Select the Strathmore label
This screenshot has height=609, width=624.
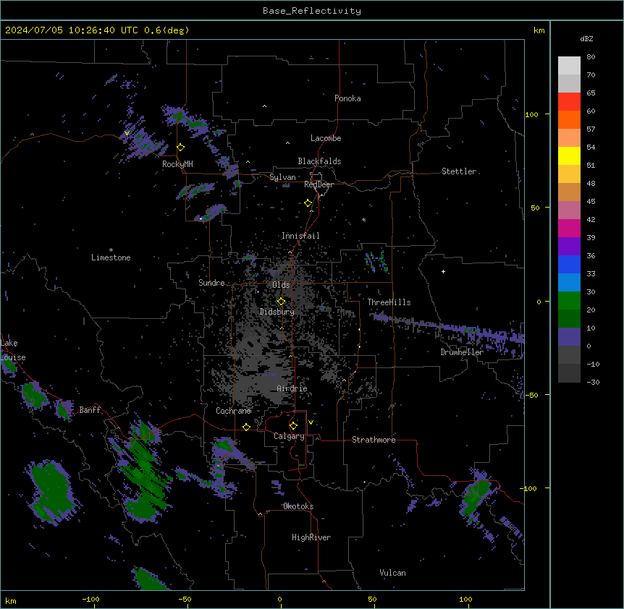(x=374, y=440)
